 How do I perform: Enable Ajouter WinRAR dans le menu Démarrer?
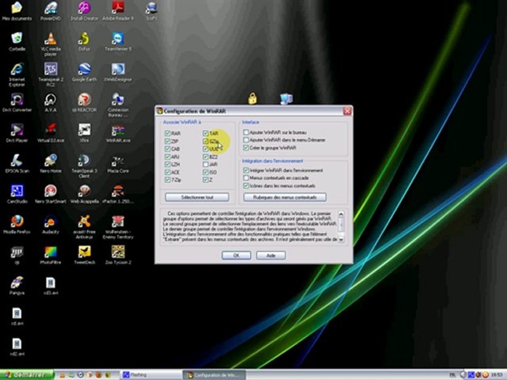click(x=246, y=140)
